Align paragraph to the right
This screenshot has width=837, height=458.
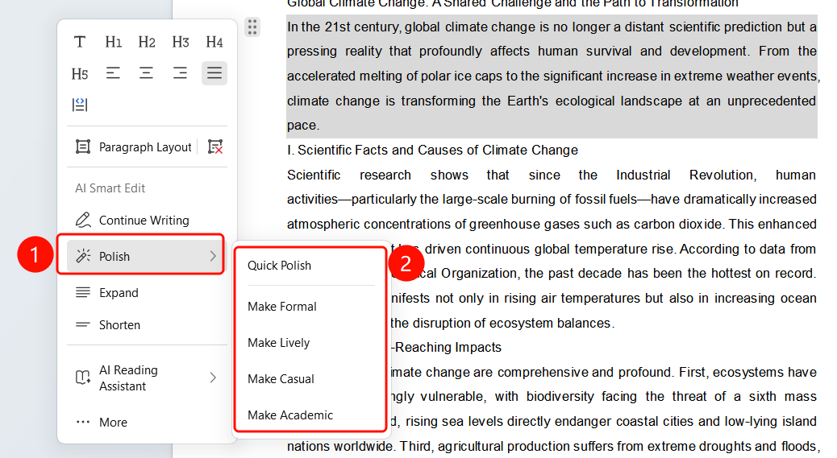(180, 73)
